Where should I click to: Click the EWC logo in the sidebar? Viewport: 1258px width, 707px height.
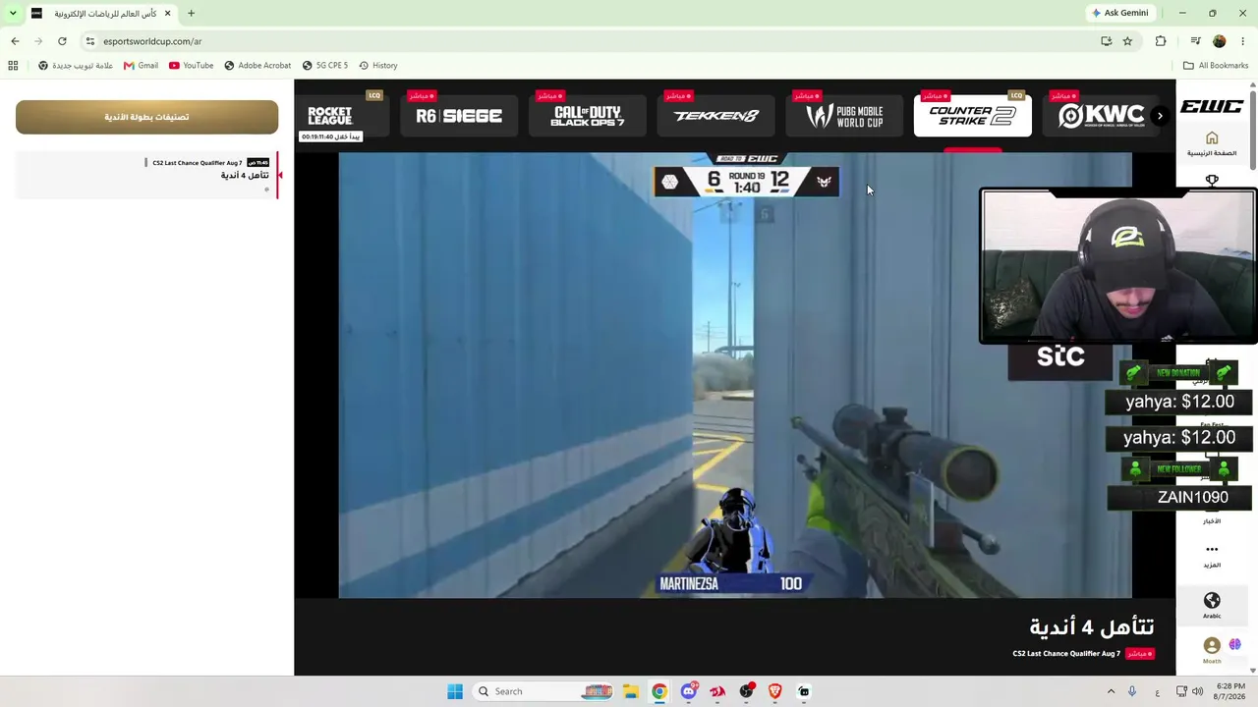[1212, 106]
